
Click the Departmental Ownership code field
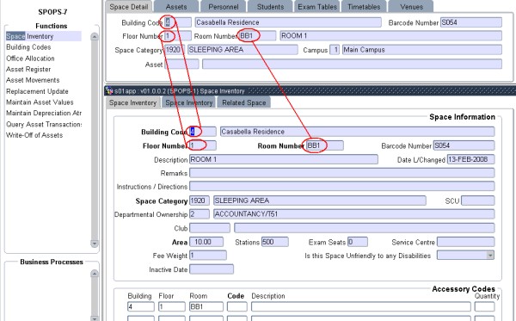(x=200, y=214)
